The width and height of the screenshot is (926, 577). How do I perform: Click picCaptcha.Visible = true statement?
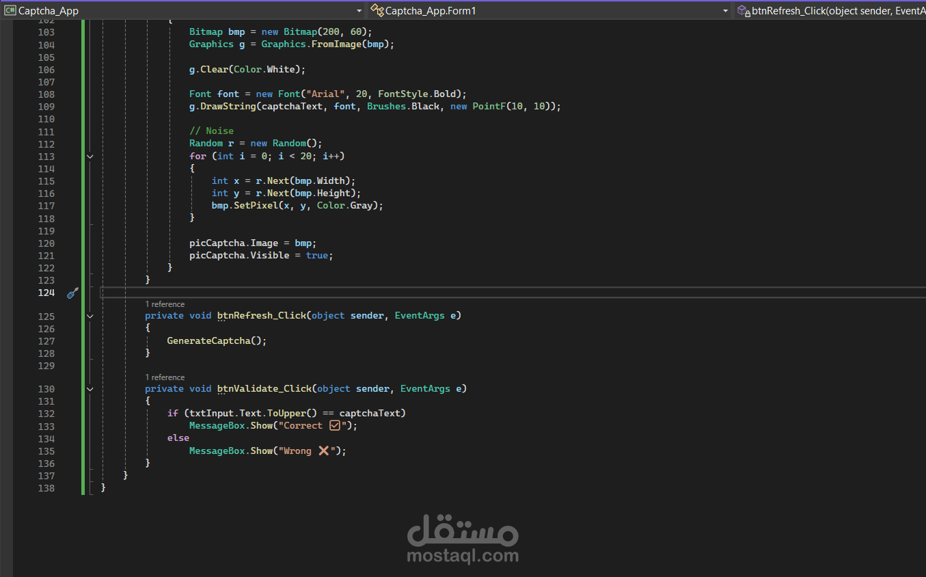point(261,255)
